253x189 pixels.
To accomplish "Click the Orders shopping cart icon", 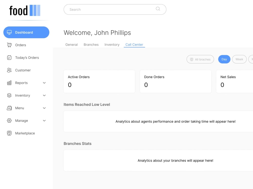I will point(9,45).
